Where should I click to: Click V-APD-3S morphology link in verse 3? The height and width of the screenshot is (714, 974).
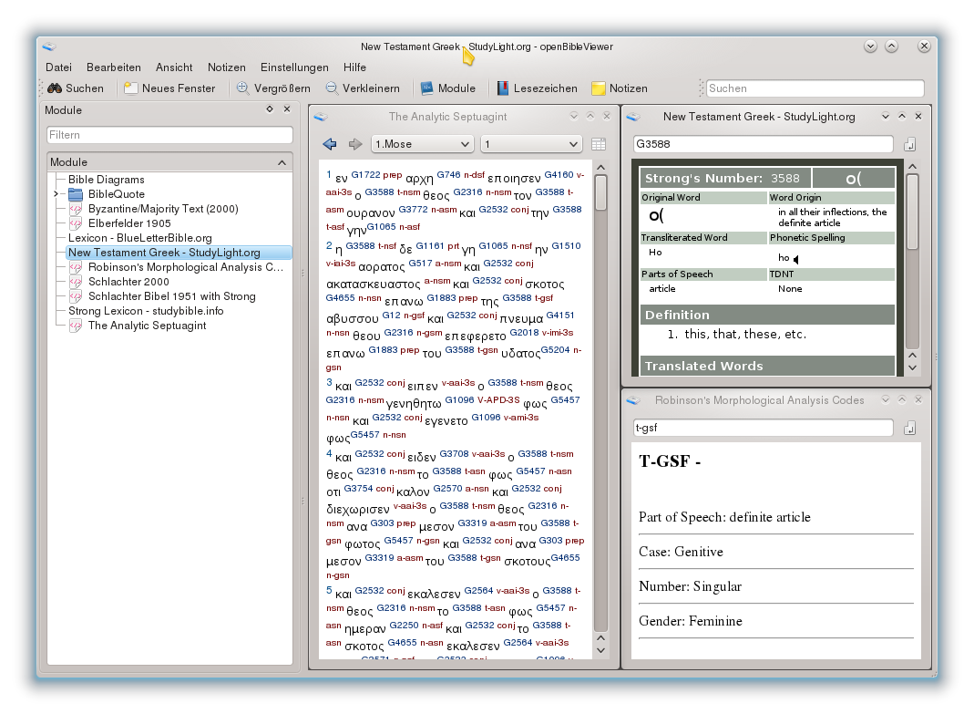pyautogui.click(x=498, y=400)
